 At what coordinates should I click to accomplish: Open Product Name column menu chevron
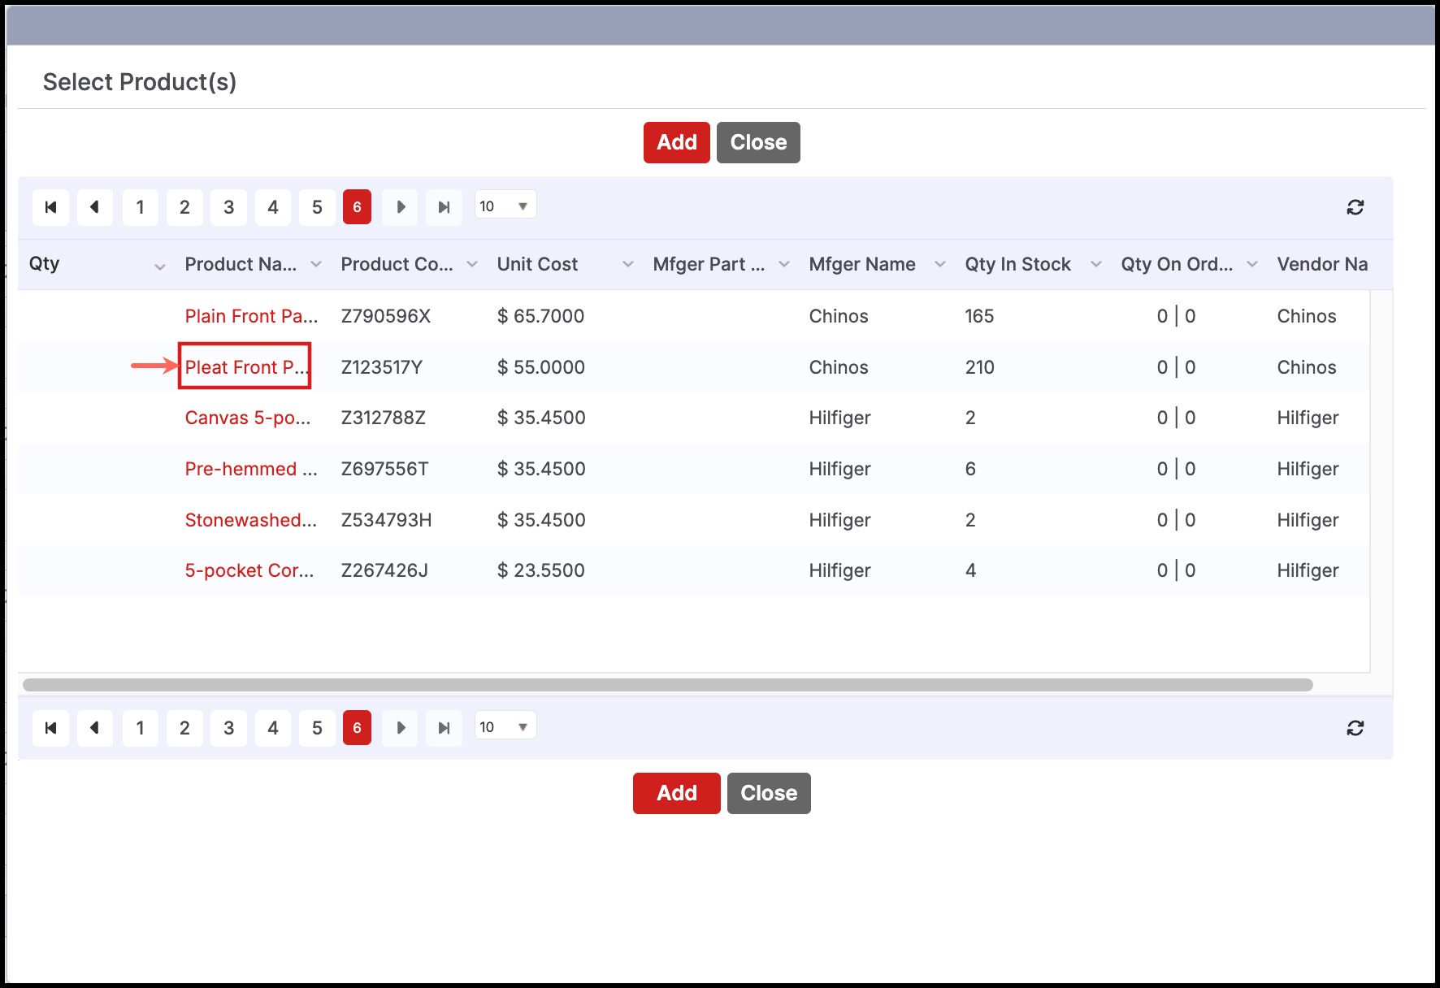[316, 264]
